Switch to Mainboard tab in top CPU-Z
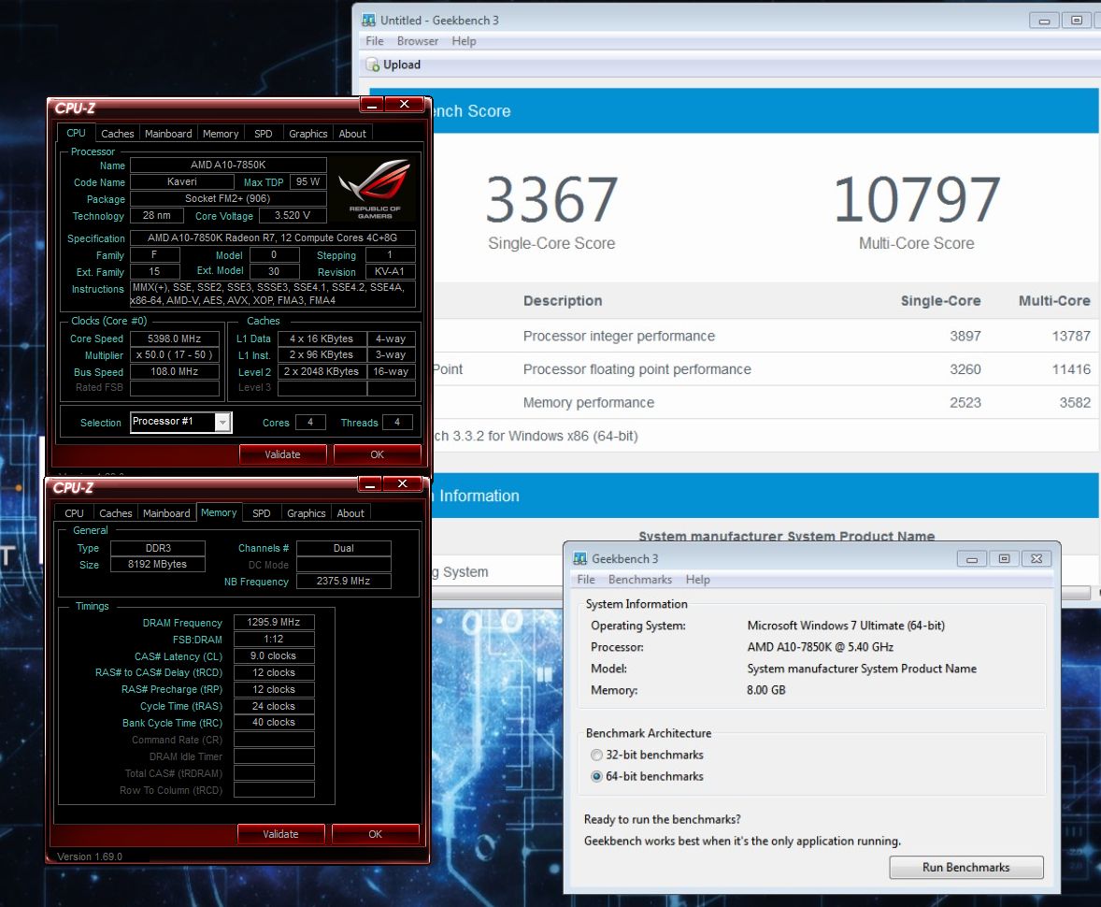 pyautogui.click(x=168, y=134)
